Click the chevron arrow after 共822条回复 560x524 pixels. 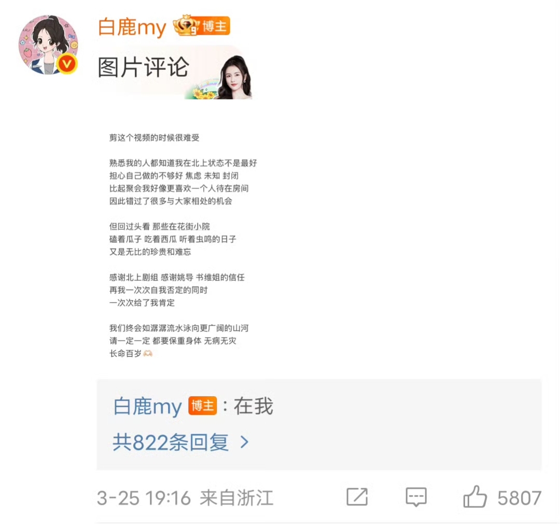(244, 442)
